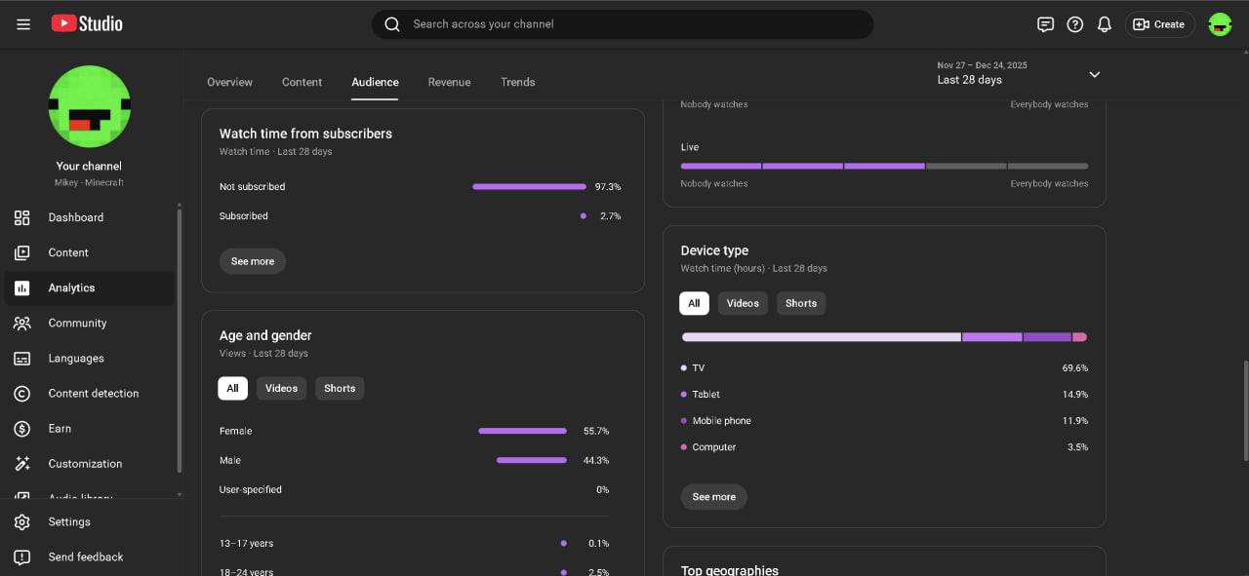Click the Create button
The width and height of the screenshot is (1249, 576).
[1159, 24]
